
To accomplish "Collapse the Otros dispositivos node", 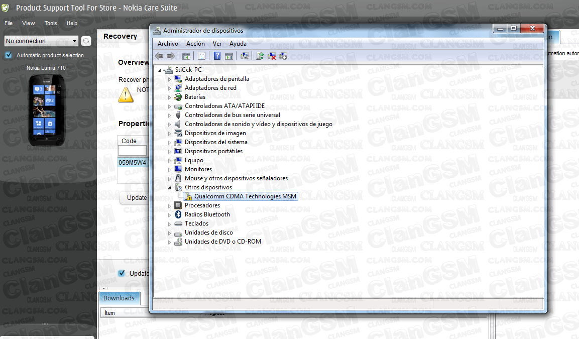I will pos(170,188).
